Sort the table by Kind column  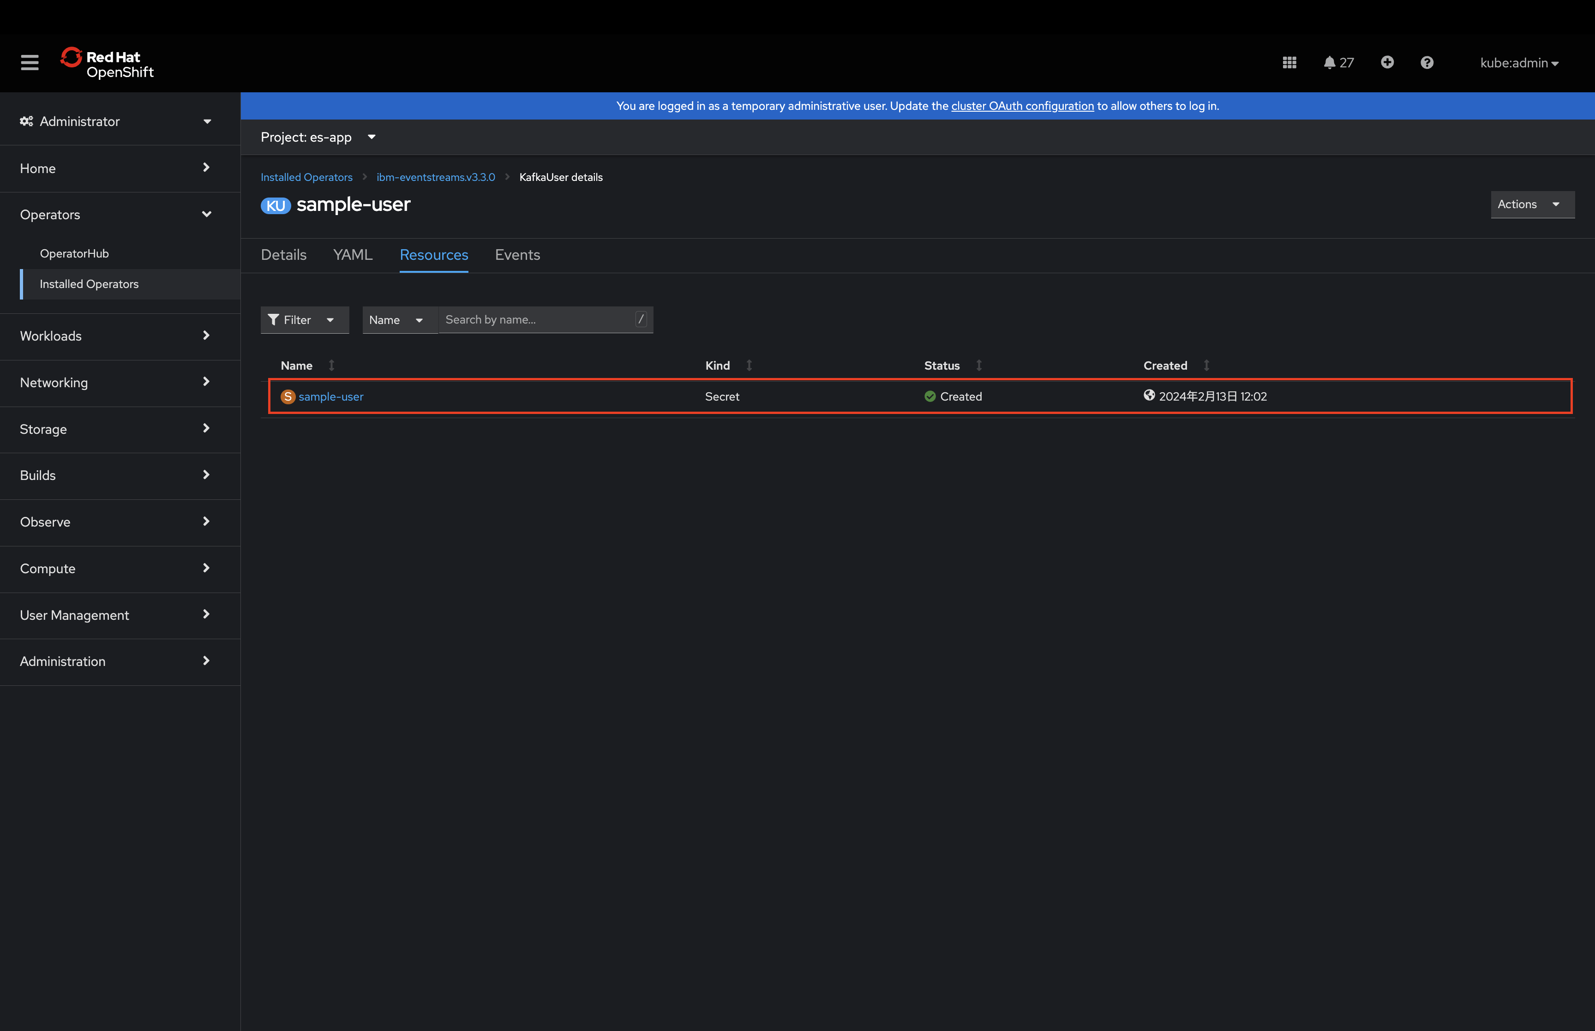(718, 366)
